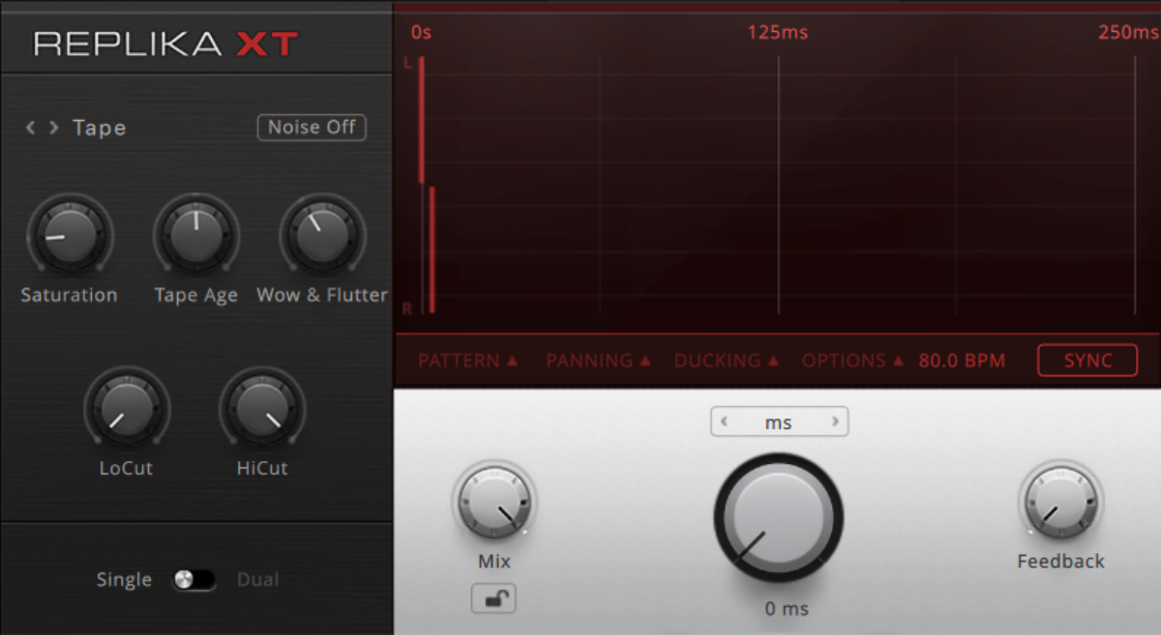Expand the OPTIONS menu
The height and width of the screenshot is (635, 1161).
pyautogui.click(x=852, y=361)
